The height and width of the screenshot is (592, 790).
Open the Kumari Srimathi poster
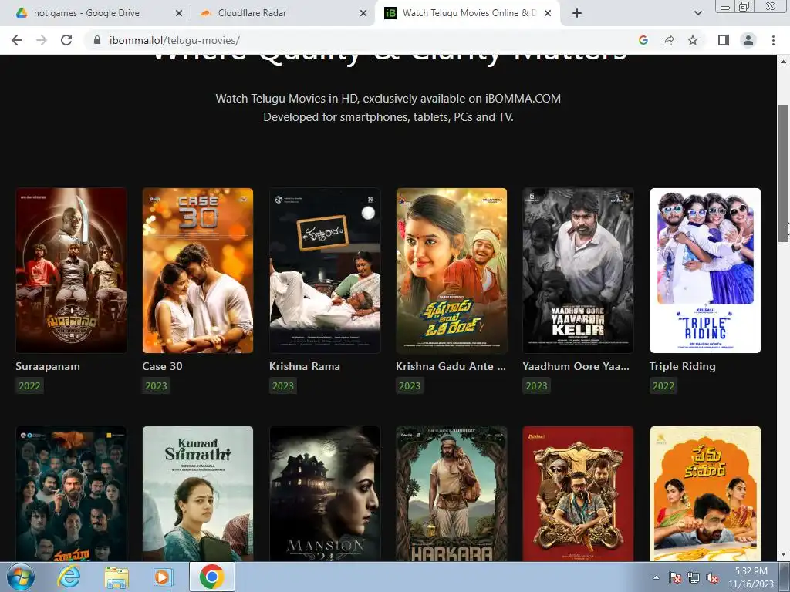click(198, 494)
